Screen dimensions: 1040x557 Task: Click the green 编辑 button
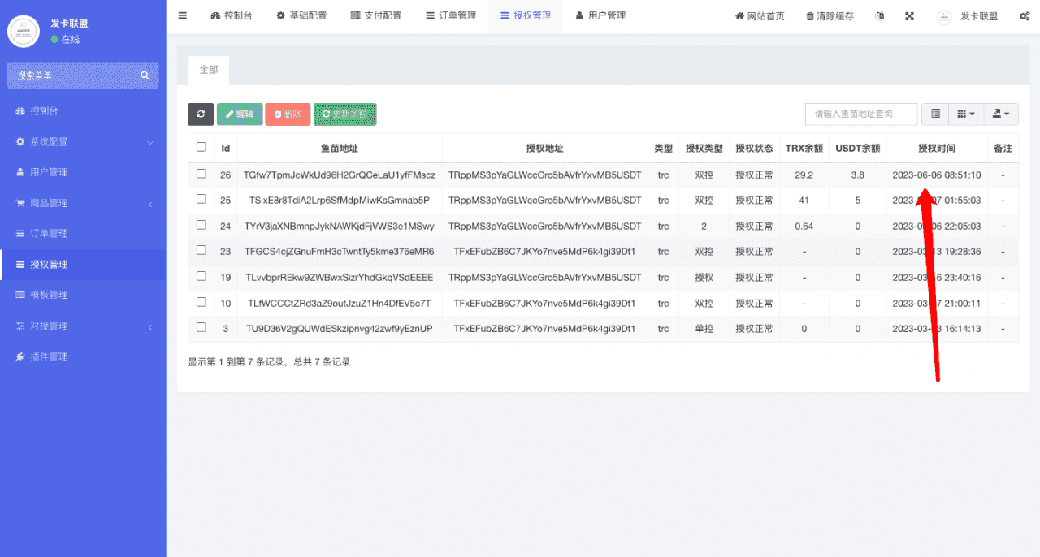tap(240, 114)
